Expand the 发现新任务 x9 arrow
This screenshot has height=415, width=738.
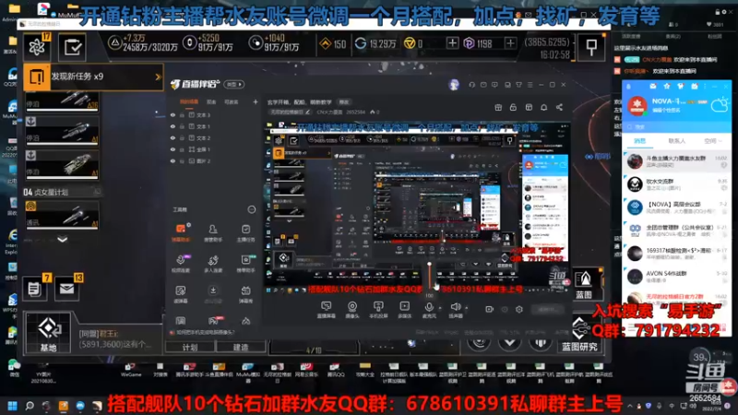point(158,77)
